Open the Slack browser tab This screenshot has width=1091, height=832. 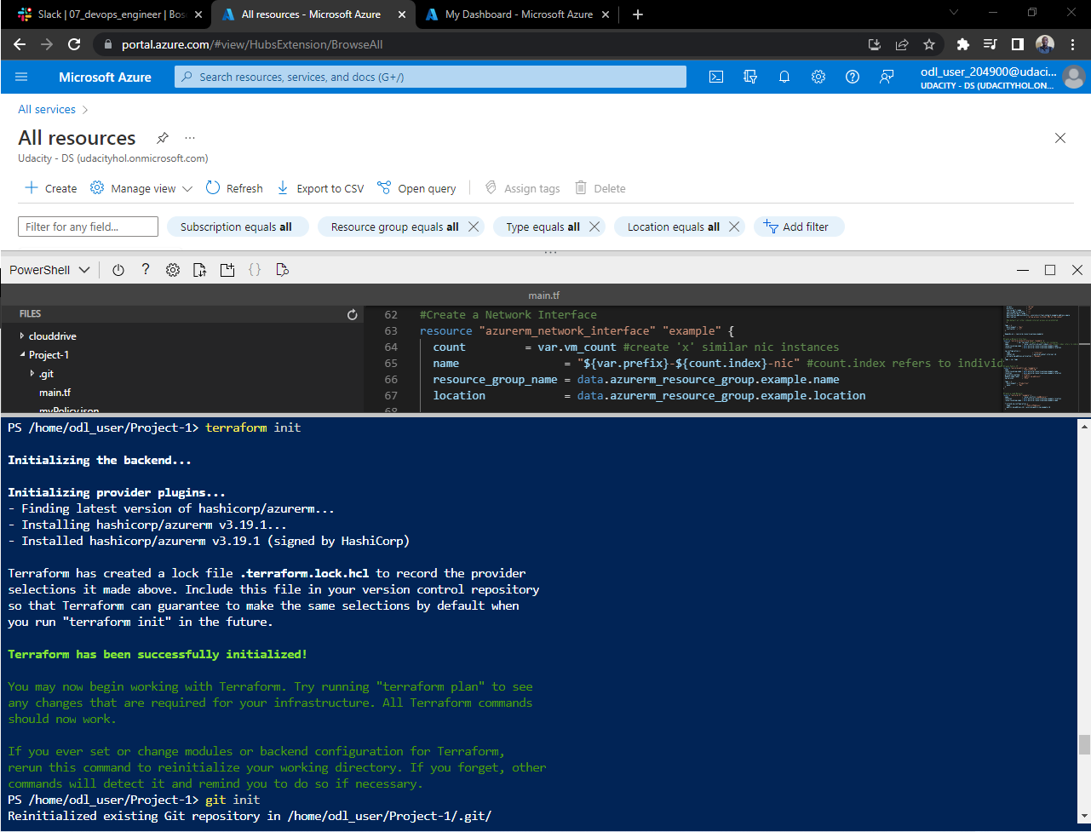pyautogui.click(x=102, y=14)
